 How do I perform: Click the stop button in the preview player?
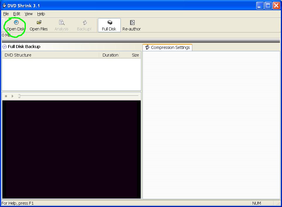click(6, 96)
